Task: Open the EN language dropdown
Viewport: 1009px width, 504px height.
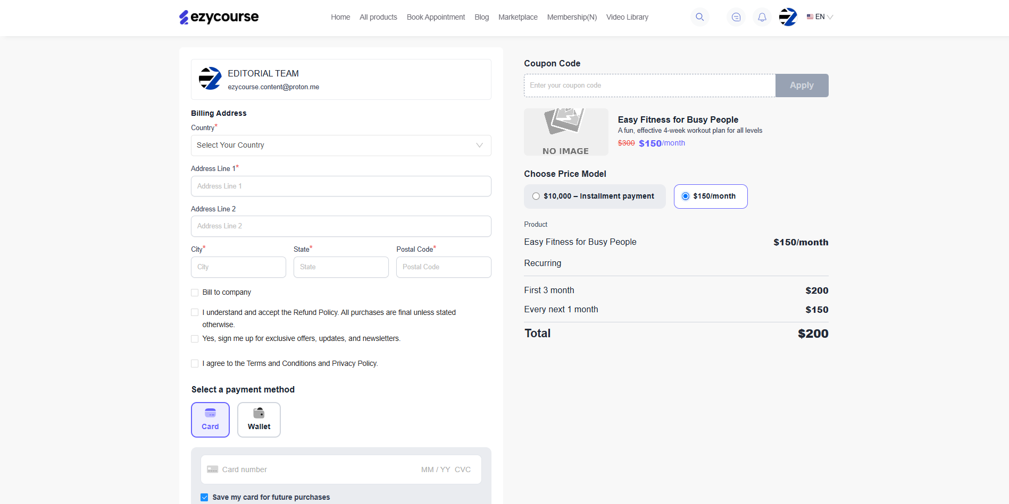Action: 820,17
